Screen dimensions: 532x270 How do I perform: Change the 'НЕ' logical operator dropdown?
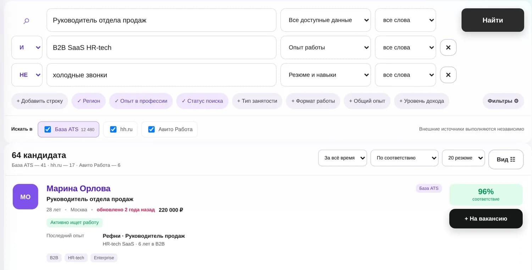click(x=27, y=75)
